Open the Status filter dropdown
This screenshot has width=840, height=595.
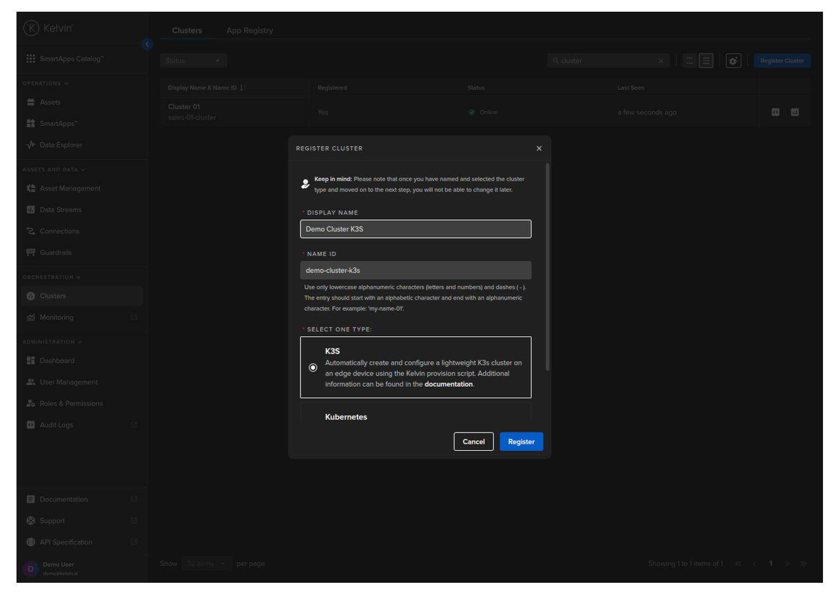(193, 61)
